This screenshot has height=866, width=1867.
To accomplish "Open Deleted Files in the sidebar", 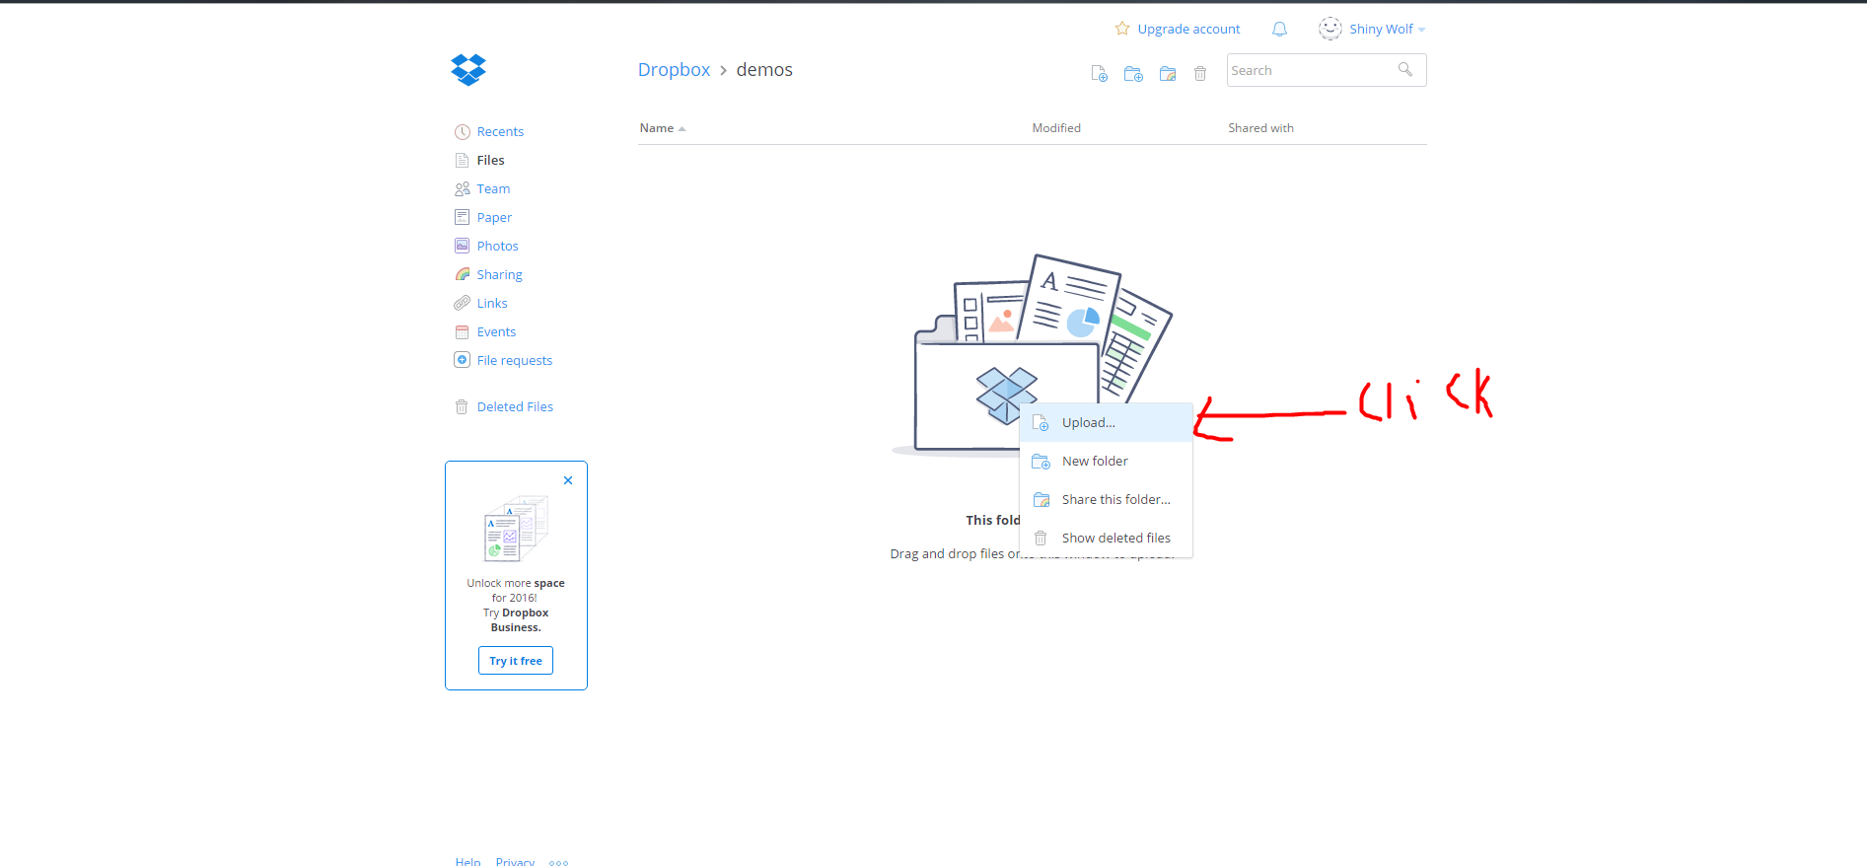I will pyautogui.click(x=514, y=407).
